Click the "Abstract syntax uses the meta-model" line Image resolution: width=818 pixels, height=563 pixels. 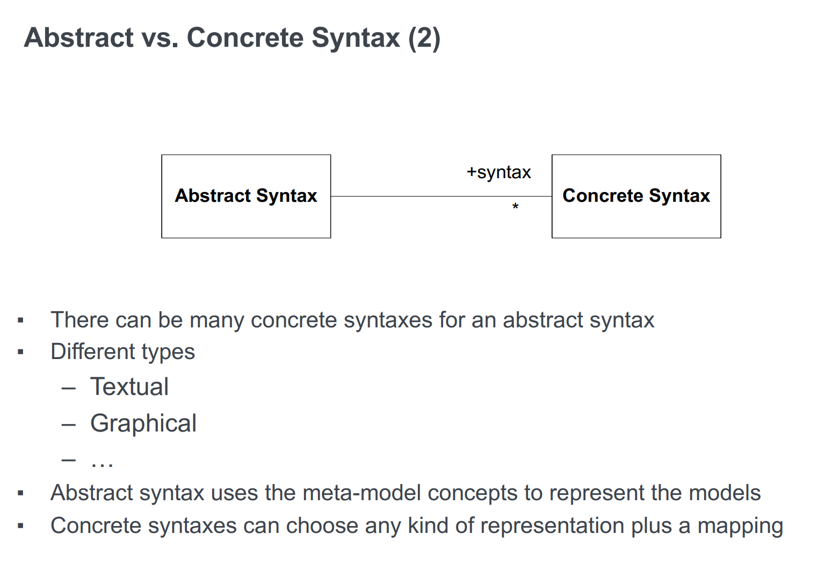406,493
